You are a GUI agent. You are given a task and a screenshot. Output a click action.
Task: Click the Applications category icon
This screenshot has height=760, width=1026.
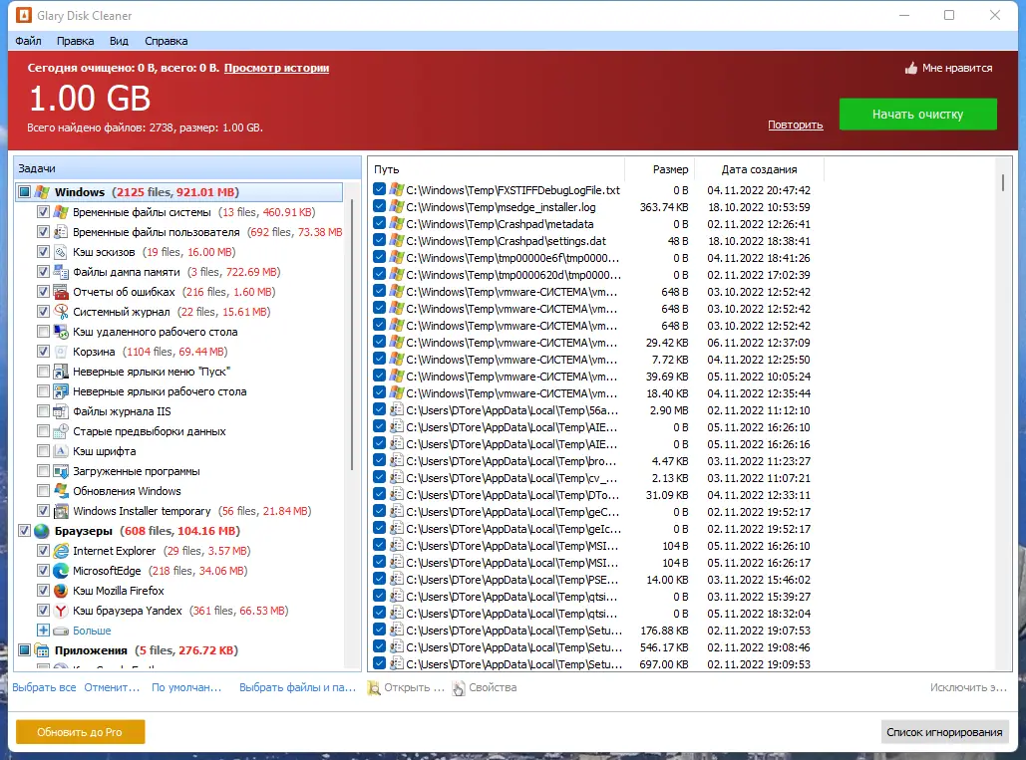point(42,650)
